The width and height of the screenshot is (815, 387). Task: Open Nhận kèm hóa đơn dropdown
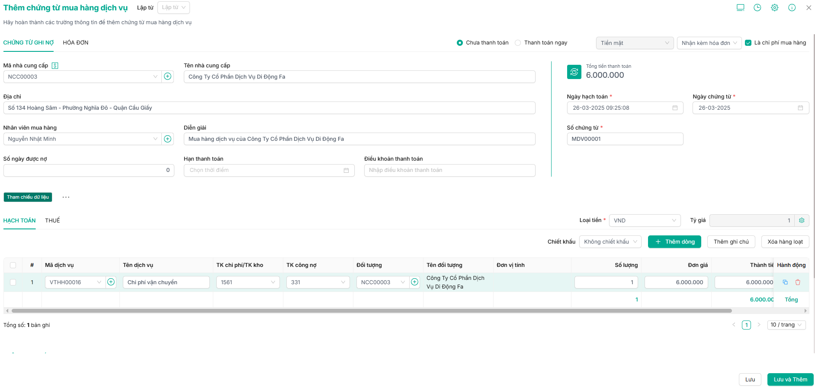click(x=709, y=43)
